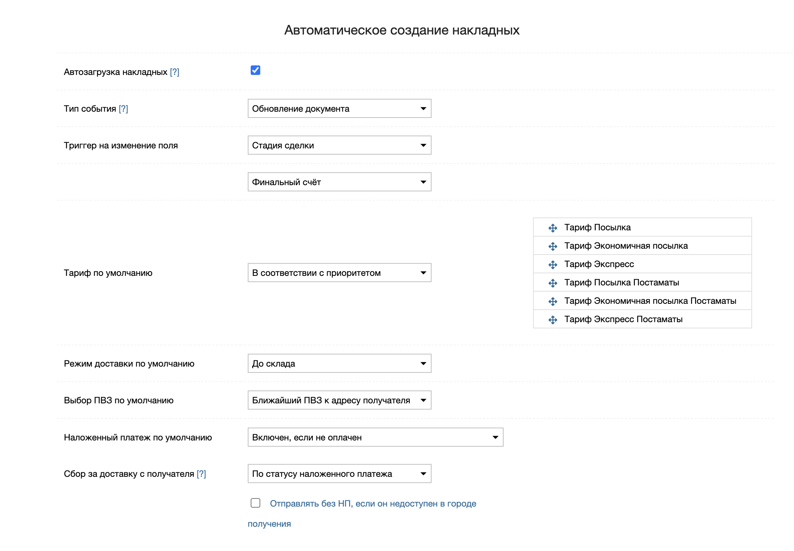794x551 pixels.
Task: Click move icon for Тариф Экономичная посылка Постаматы
Action: point(552,302)
